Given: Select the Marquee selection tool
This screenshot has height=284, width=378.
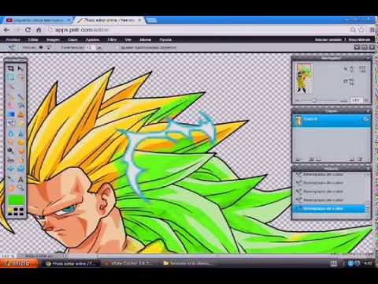Looking at the screenshot, I should click(10, 77).
